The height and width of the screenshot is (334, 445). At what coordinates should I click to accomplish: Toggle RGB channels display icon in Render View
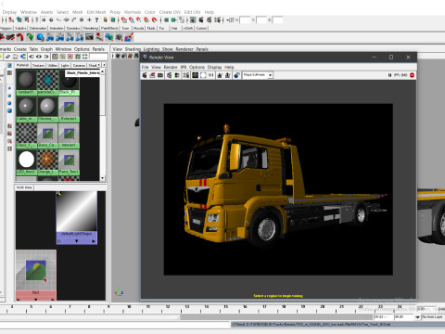[195, 75]
